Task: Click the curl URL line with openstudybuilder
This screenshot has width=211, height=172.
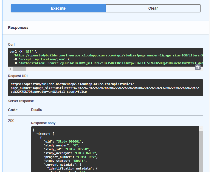Action: click(108, 55)
